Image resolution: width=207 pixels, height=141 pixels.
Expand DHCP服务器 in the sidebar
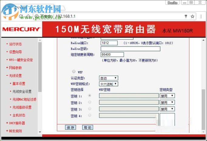tap(17, 123)
